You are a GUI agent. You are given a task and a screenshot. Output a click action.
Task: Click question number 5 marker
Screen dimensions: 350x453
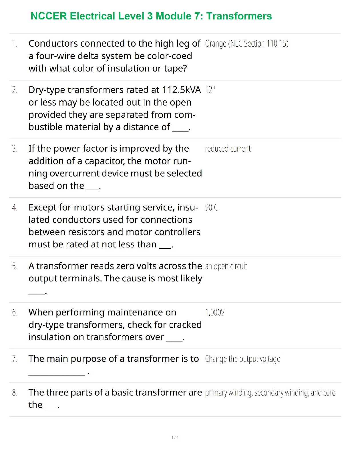point(15,267)
